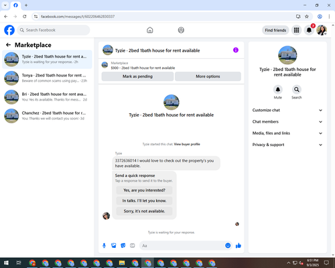This screenshot has height=268, width=335.
Task: Open Chrome profile icon in toolbar
Action: pyautogui.click(x=320, y=17)
